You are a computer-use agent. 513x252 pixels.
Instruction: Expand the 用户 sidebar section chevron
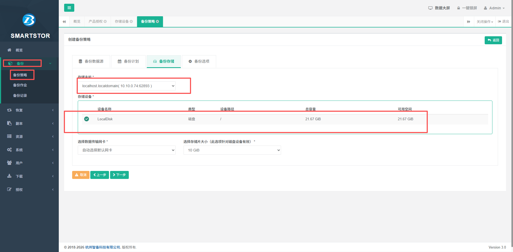(x=53, y=163)
